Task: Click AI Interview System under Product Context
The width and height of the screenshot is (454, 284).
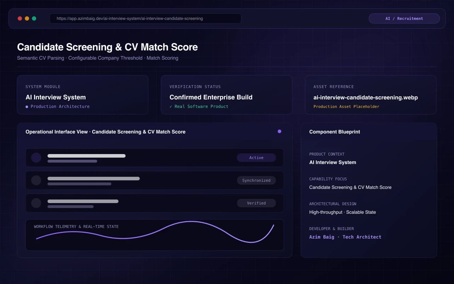Action: click(333, 162)
